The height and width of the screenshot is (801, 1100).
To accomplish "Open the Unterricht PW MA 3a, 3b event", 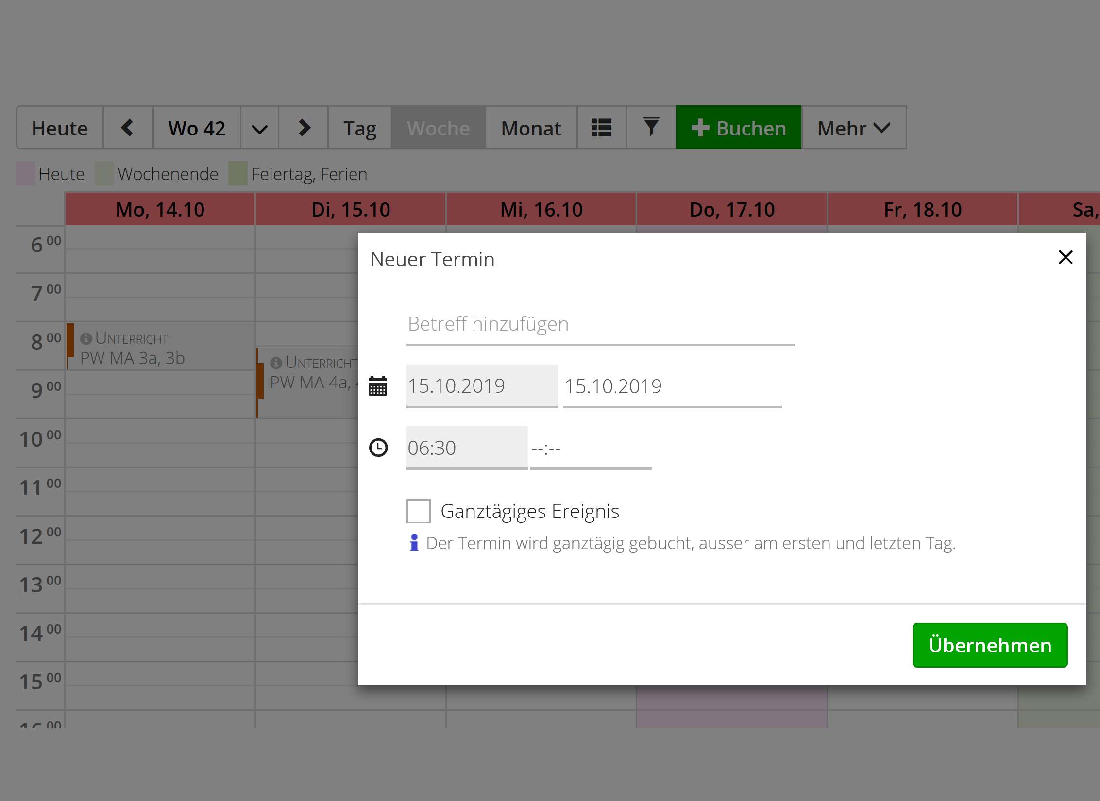I will 160,347.
